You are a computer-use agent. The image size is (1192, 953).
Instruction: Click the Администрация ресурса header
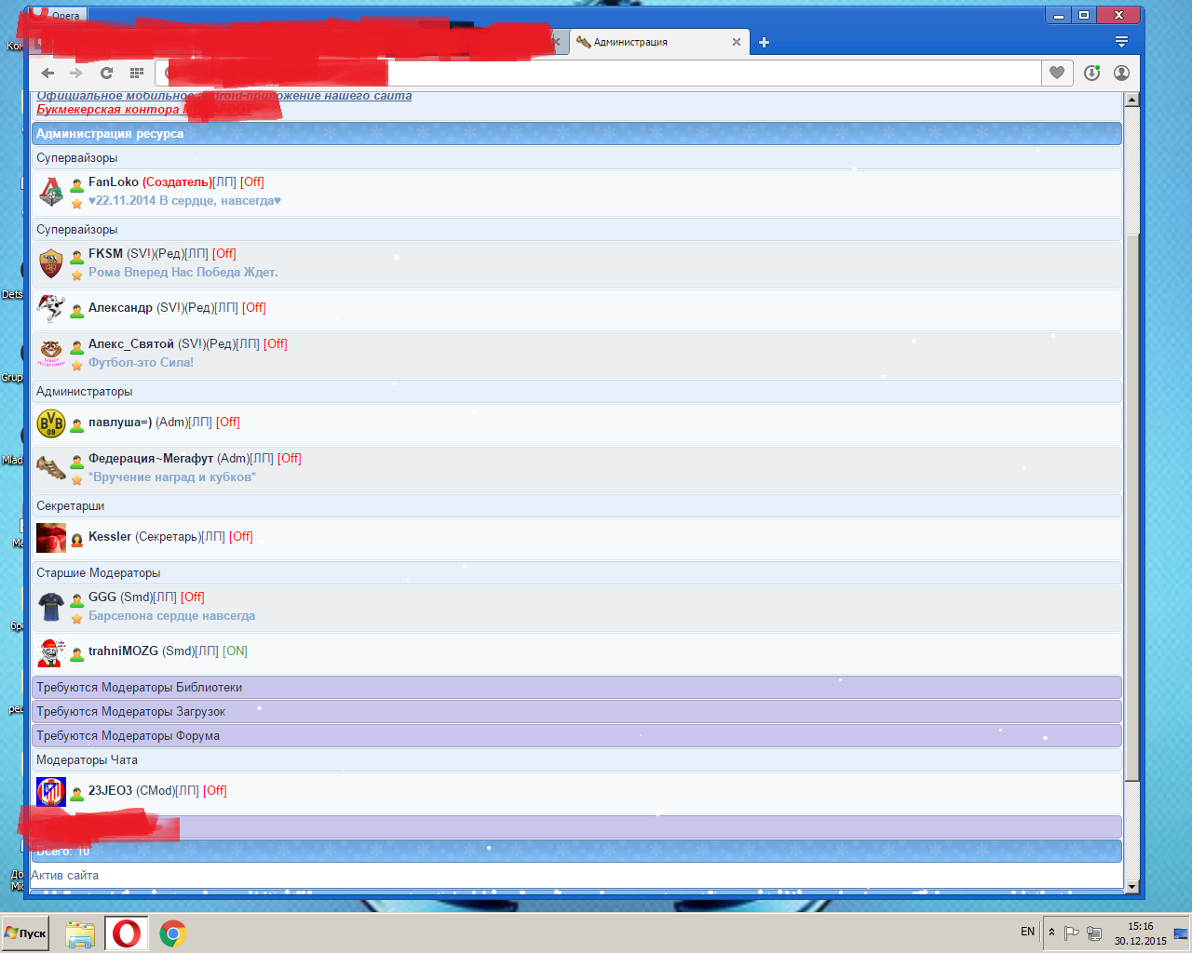click(x=576, y=134)
